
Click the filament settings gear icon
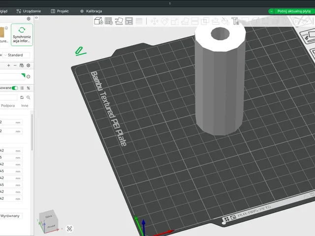point(29,65)
